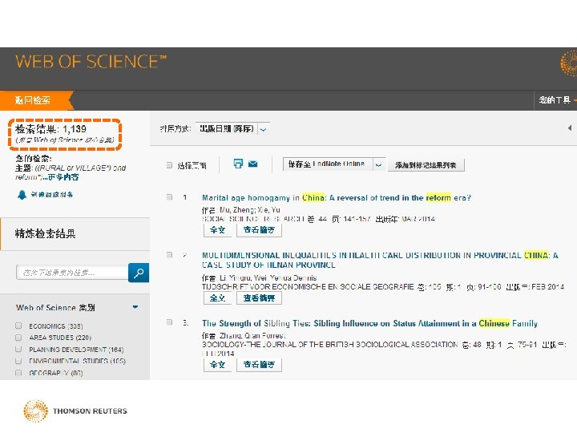Click the alert link next to bell
The height and width of the screenshot is (433, 577).
(x=52, y=194)
